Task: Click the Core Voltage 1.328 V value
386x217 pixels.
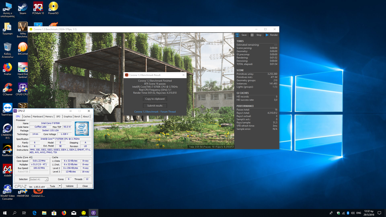Action: (64, 134)
